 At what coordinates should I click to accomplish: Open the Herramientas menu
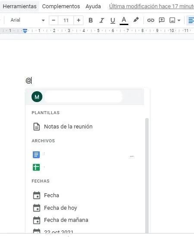click(x=19, y=6)
